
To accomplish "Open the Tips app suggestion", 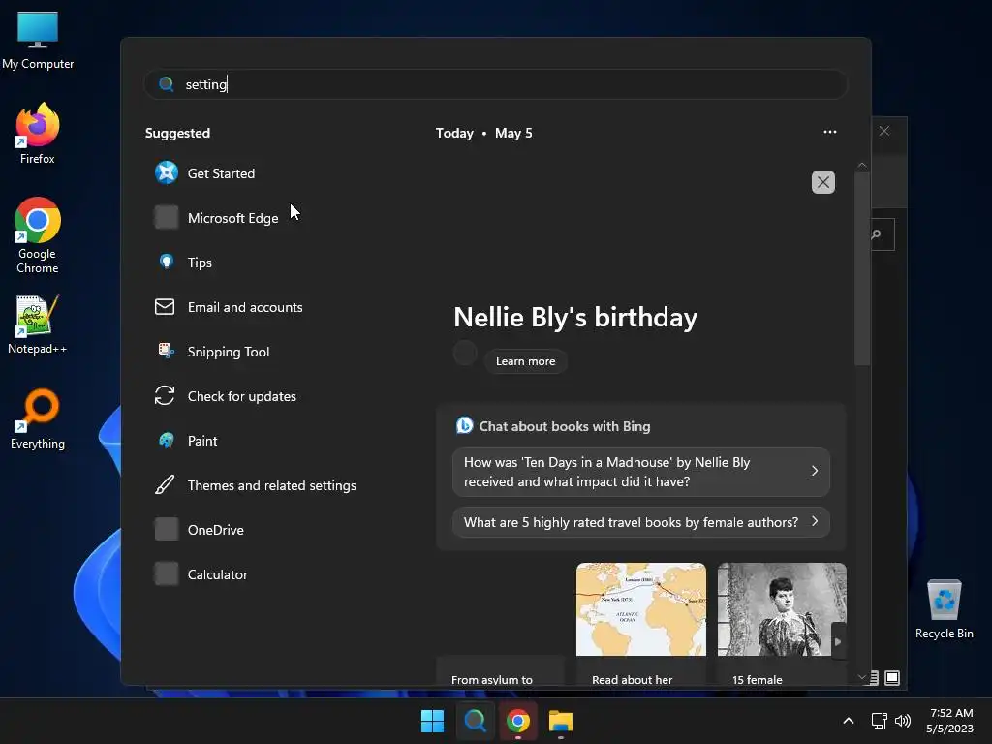I will (x=183, y=263).
